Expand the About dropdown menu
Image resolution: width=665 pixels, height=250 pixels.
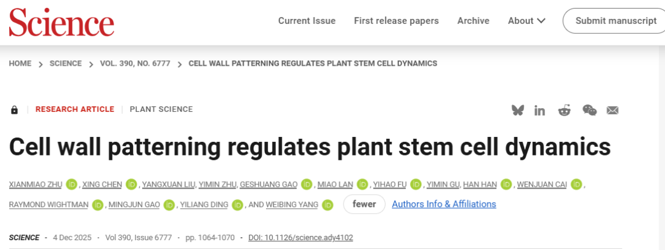coord(526,21)
